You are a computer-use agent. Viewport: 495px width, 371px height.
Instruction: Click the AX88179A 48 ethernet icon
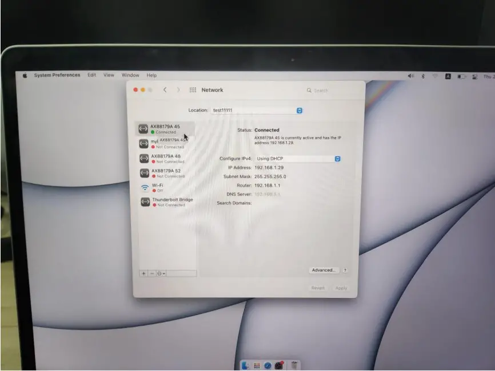point(144,158)
